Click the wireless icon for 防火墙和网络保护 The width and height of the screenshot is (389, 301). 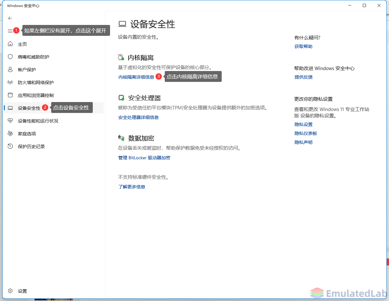coord(10,82)
